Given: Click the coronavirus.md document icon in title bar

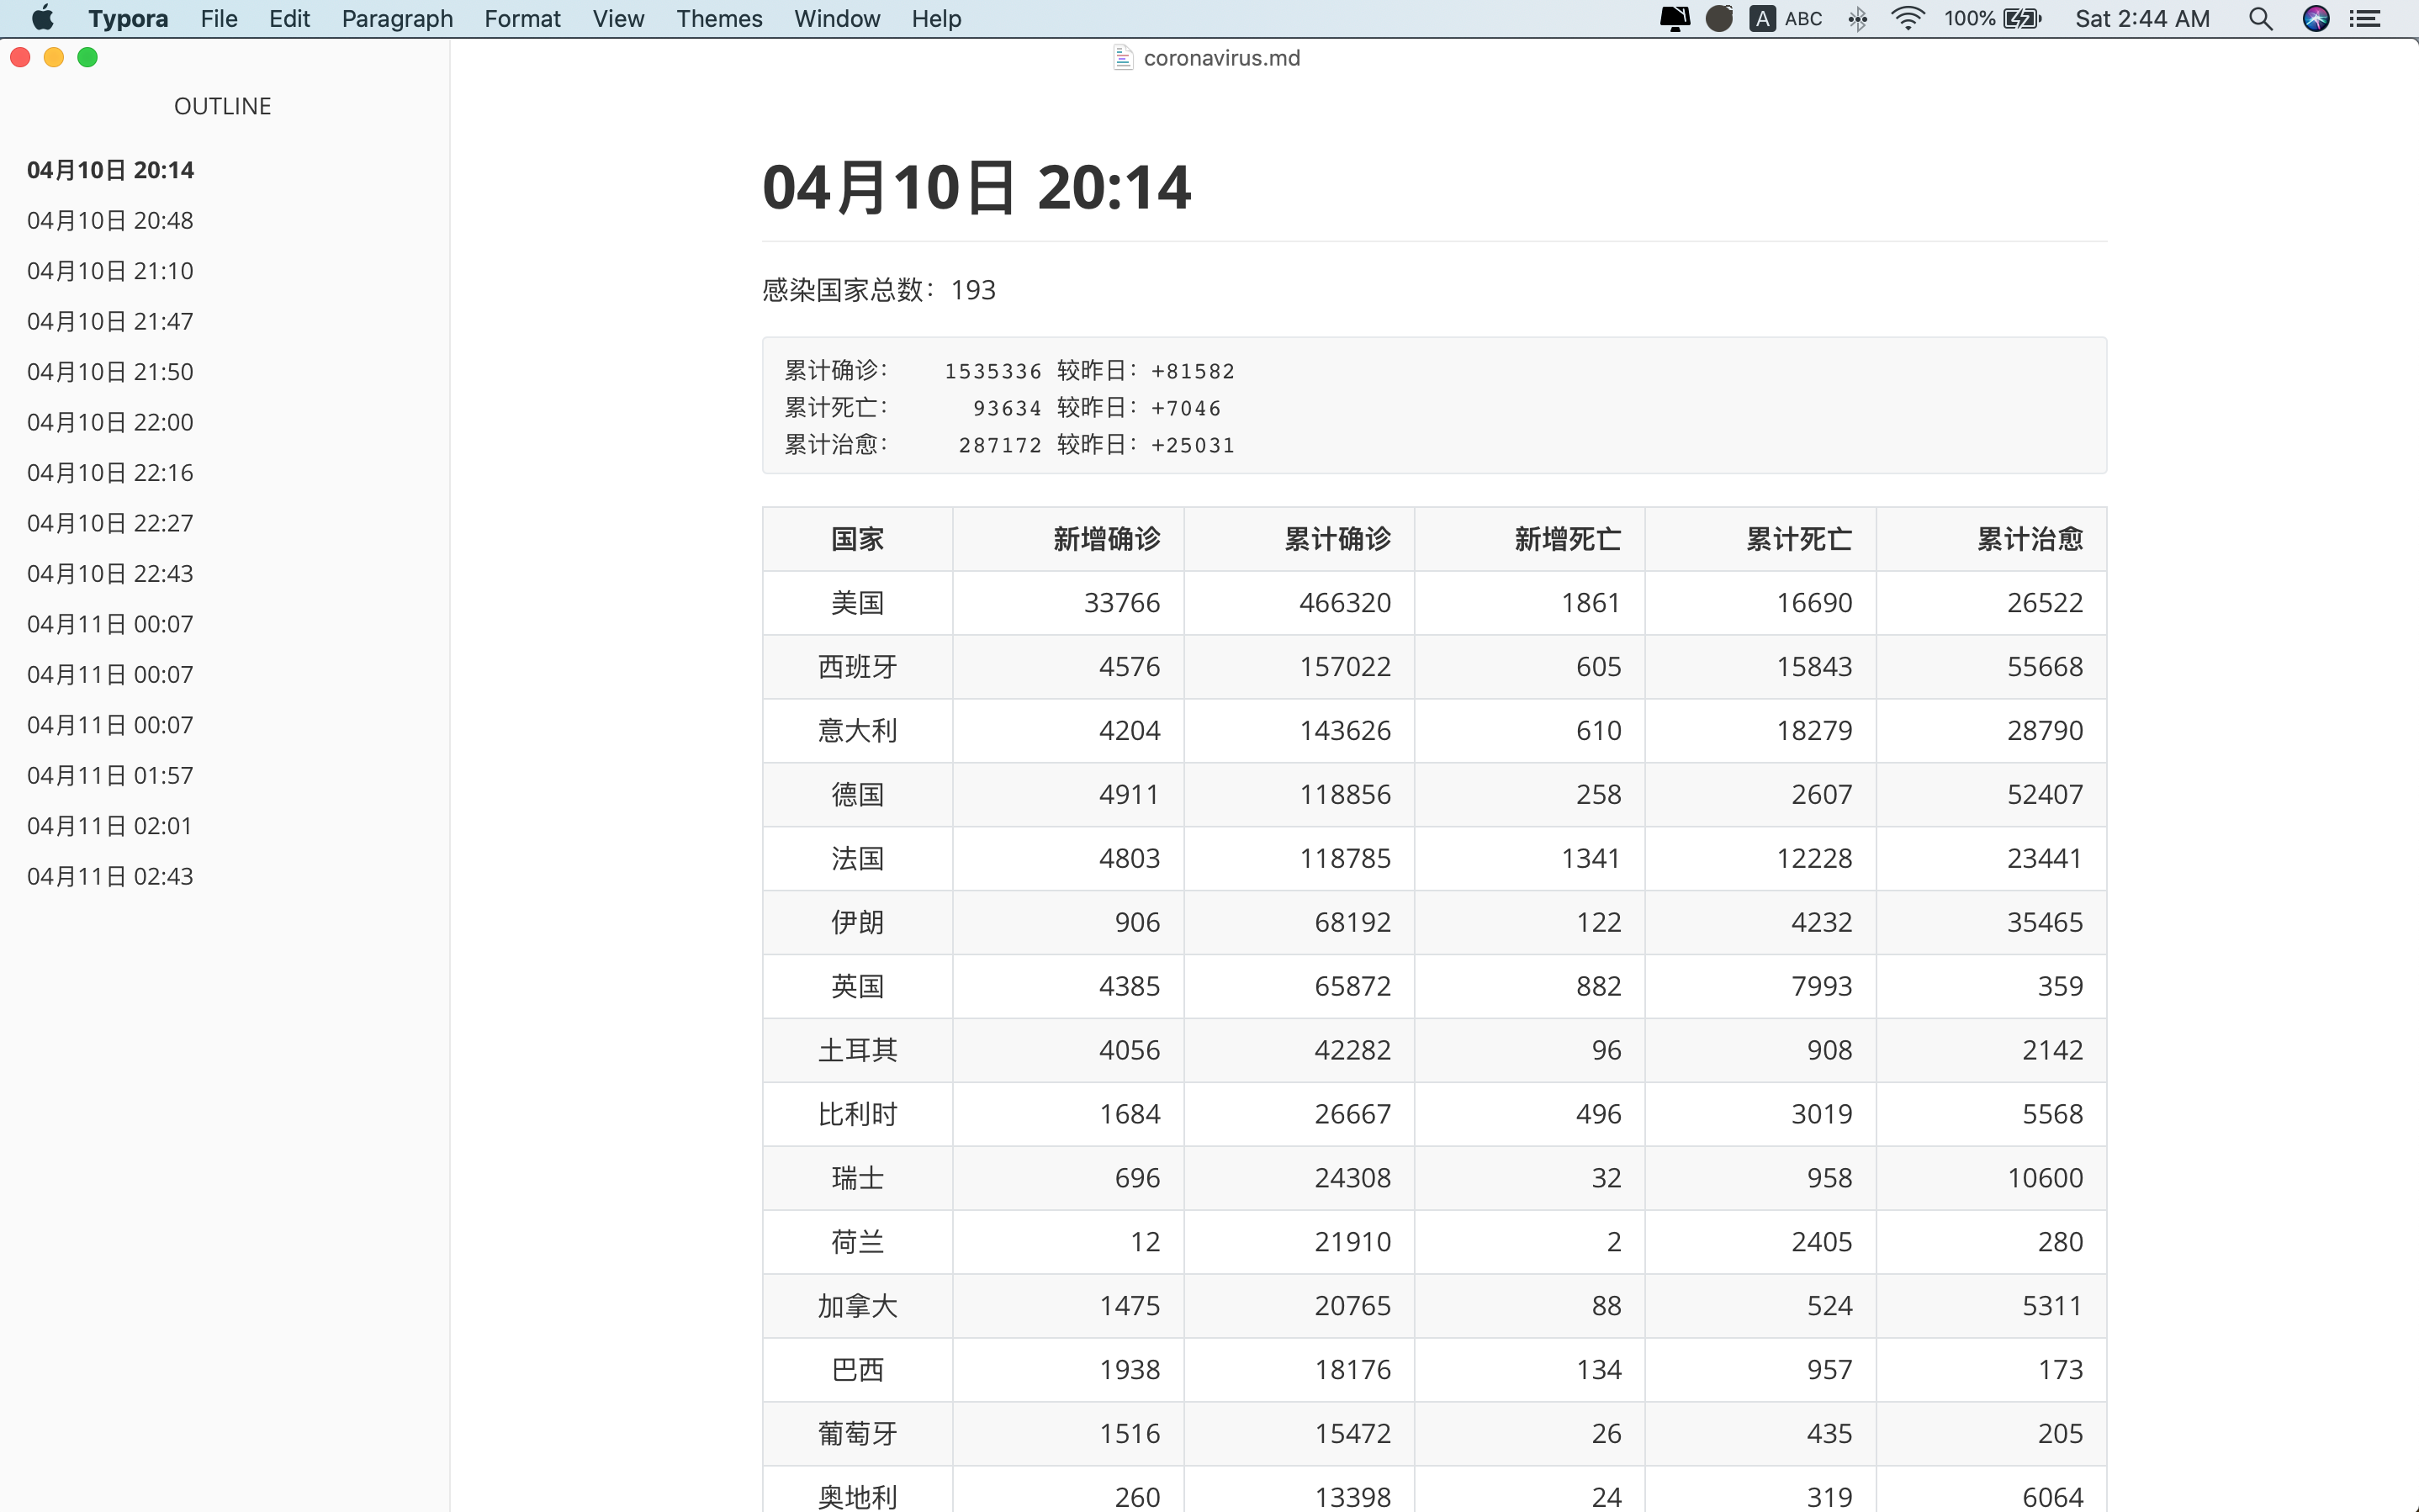Looking at the screenshot, I should tap(1122, 57).
